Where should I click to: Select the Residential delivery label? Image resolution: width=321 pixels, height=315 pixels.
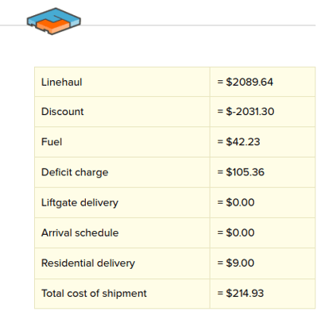point(88,263)
